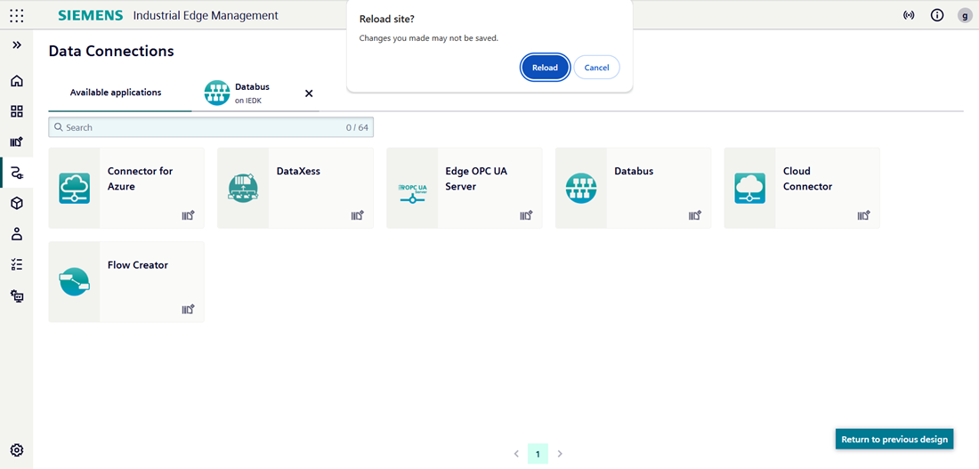This screenshot has width=979, height=469.
Task: Click the Databus tab icon
Action: pyautogui.click(x=217, y=93)
